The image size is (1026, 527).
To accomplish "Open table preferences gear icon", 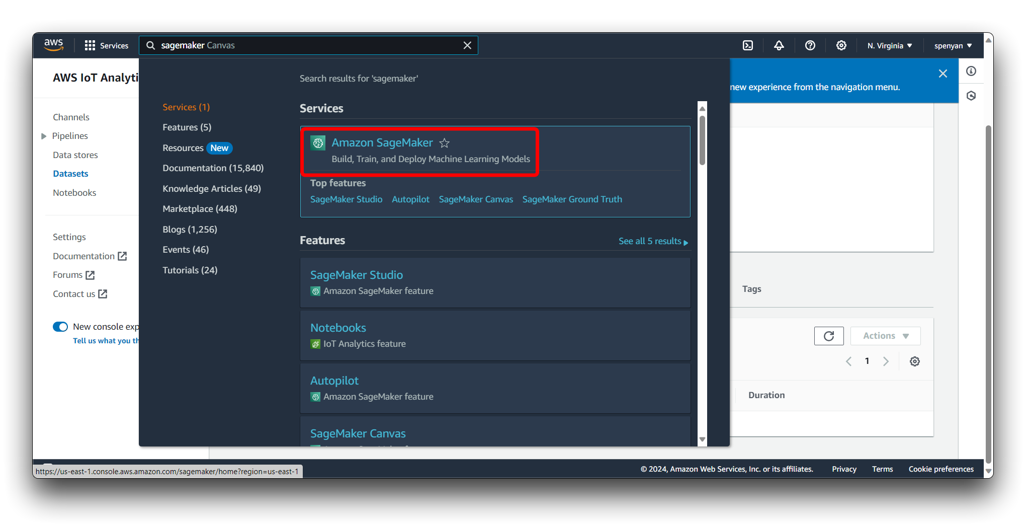I will [x=915, y=361].
